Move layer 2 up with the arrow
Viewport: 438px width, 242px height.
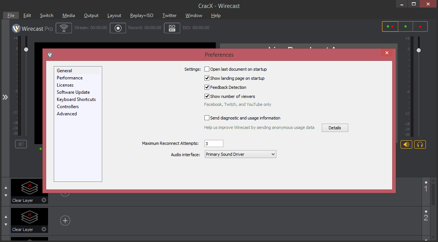point(6,217)
